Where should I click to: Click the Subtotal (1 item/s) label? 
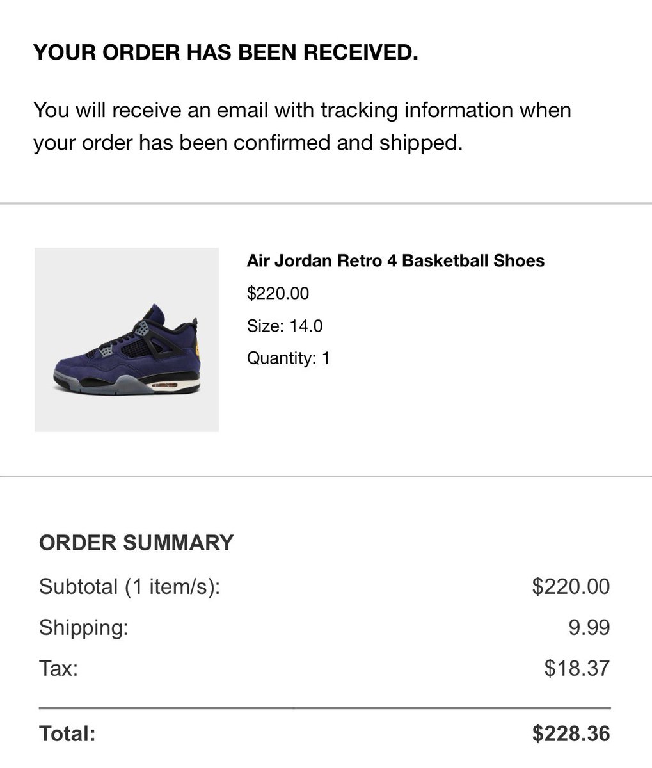coord(129,586)
